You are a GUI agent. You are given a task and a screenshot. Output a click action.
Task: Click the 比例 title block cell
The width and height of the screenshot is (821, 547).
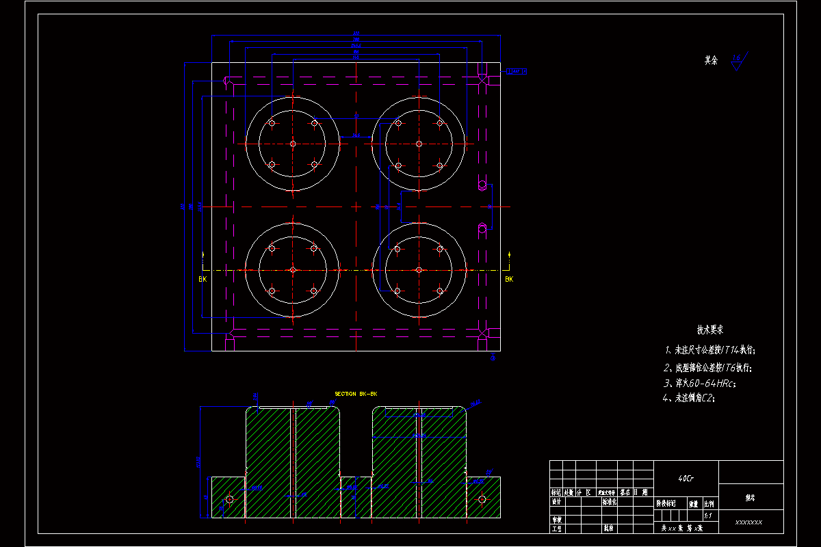710,503
